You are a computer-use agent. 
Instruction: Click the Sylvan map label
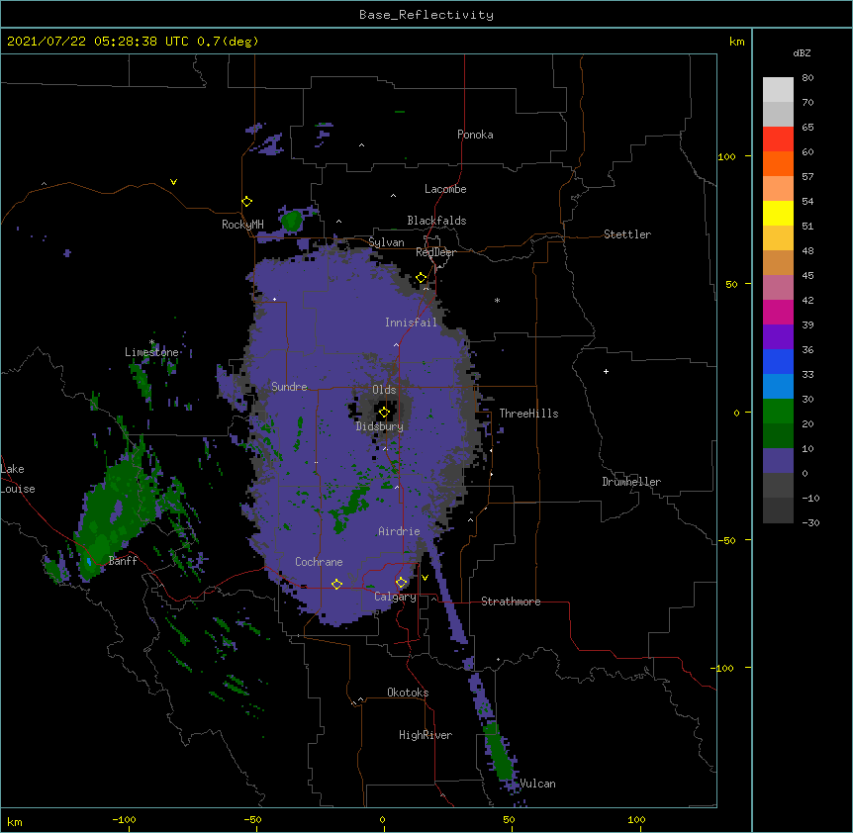pos(386,242)
